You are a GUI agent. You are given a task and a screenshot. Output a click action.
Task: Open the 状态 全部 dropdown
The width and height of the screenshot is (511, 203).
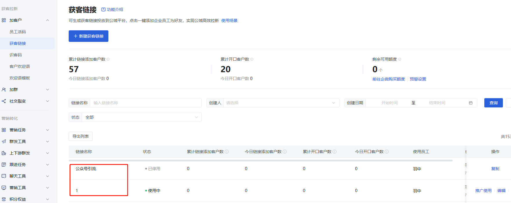[x=142, y=117]
